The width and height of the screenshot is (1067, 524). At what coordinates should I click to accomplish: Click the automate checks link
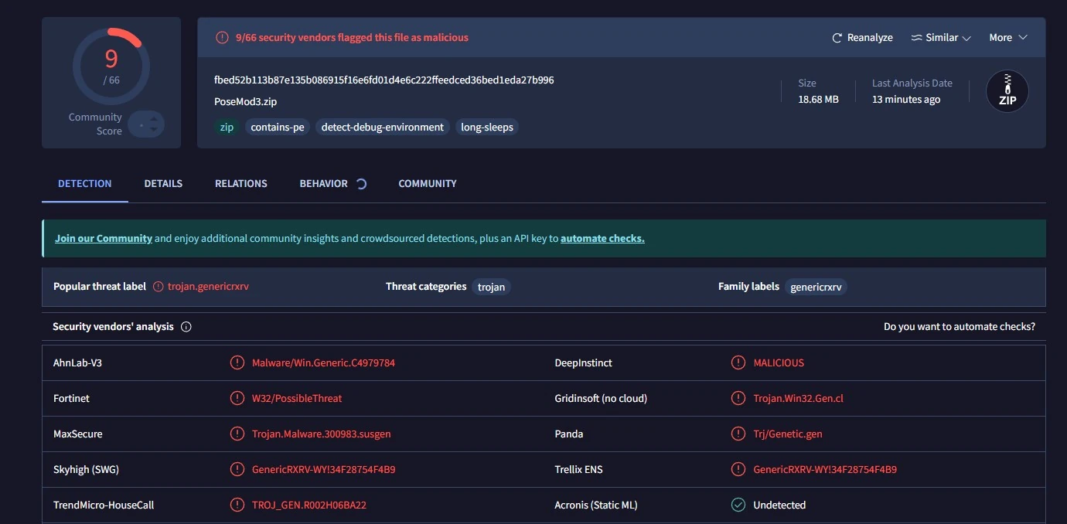click(x=602, y=239)
